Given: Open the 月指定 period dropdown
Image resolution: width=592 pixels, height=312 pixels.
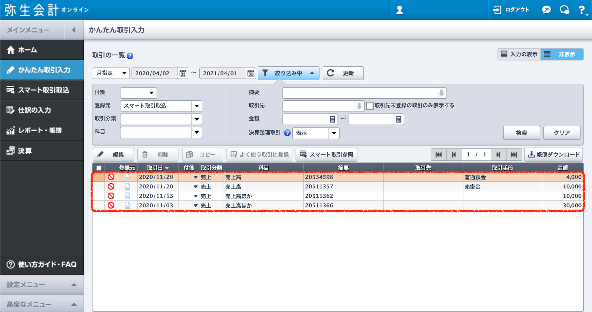Looking at the screenshot, I should point(124,73).
